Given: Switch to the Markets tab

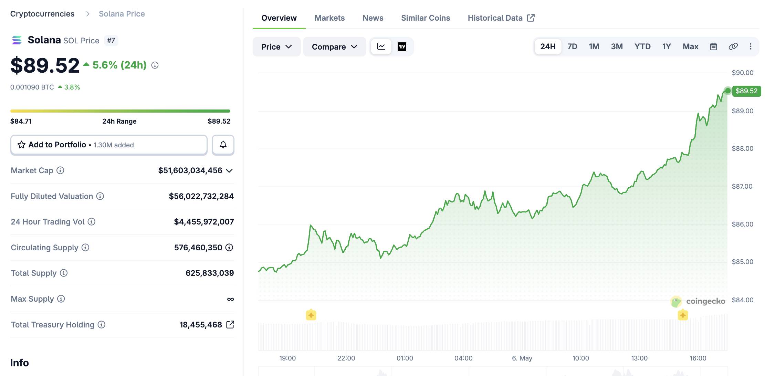Looking at the screenshot, I should pyautogui.click(x=329, y=18).
